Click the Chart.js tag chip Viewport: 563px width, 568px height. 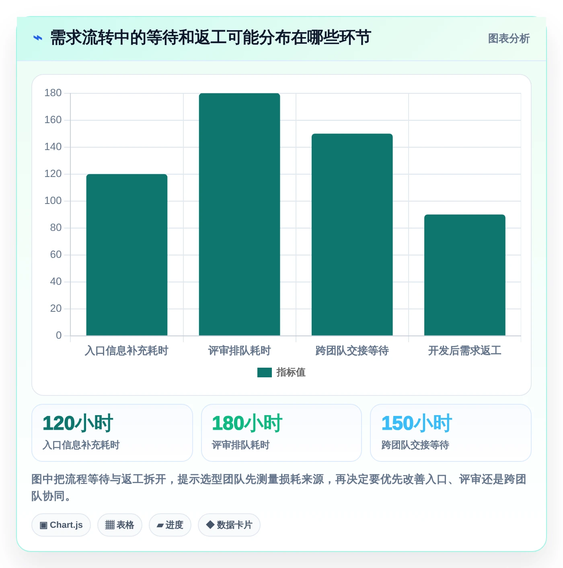tap(61, 525)
